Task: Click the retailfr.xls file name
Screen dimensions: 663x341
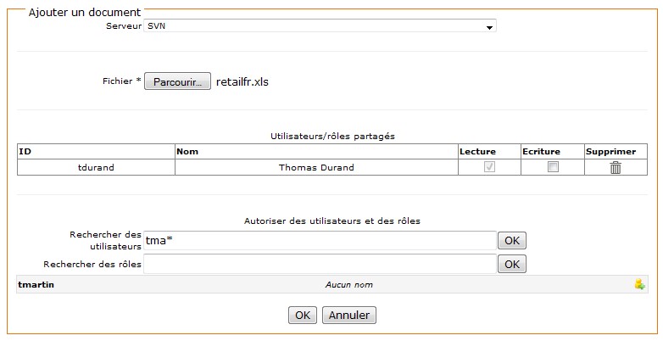Action: [242, 82]
